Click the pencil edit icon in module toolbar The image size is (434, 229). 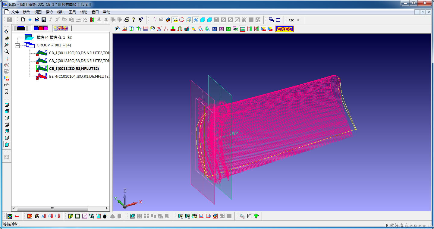pos(118,29)
